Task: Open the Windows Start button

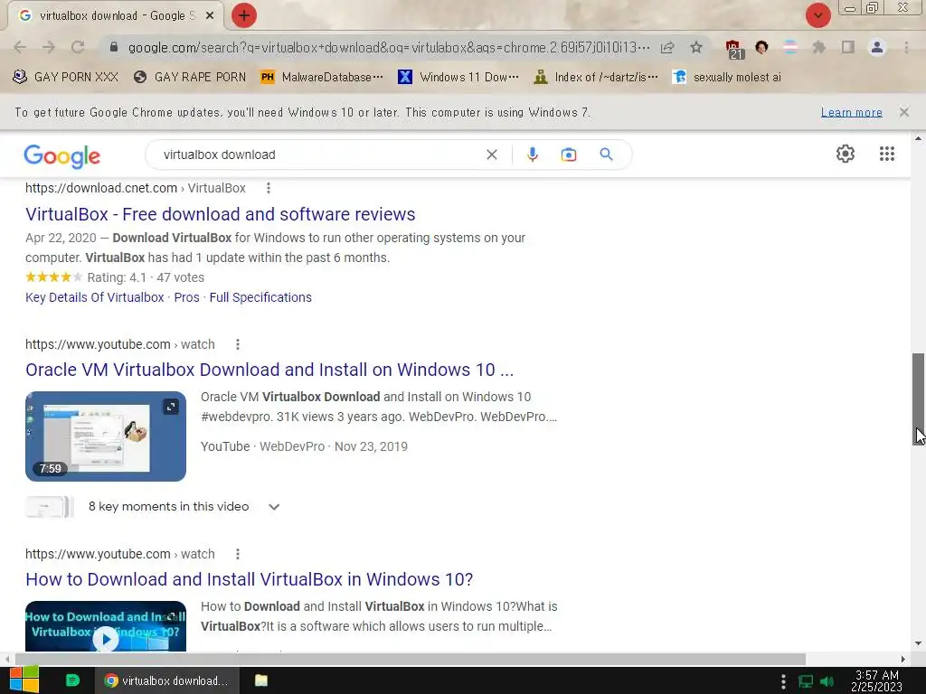Action: [x=24, y=680]
